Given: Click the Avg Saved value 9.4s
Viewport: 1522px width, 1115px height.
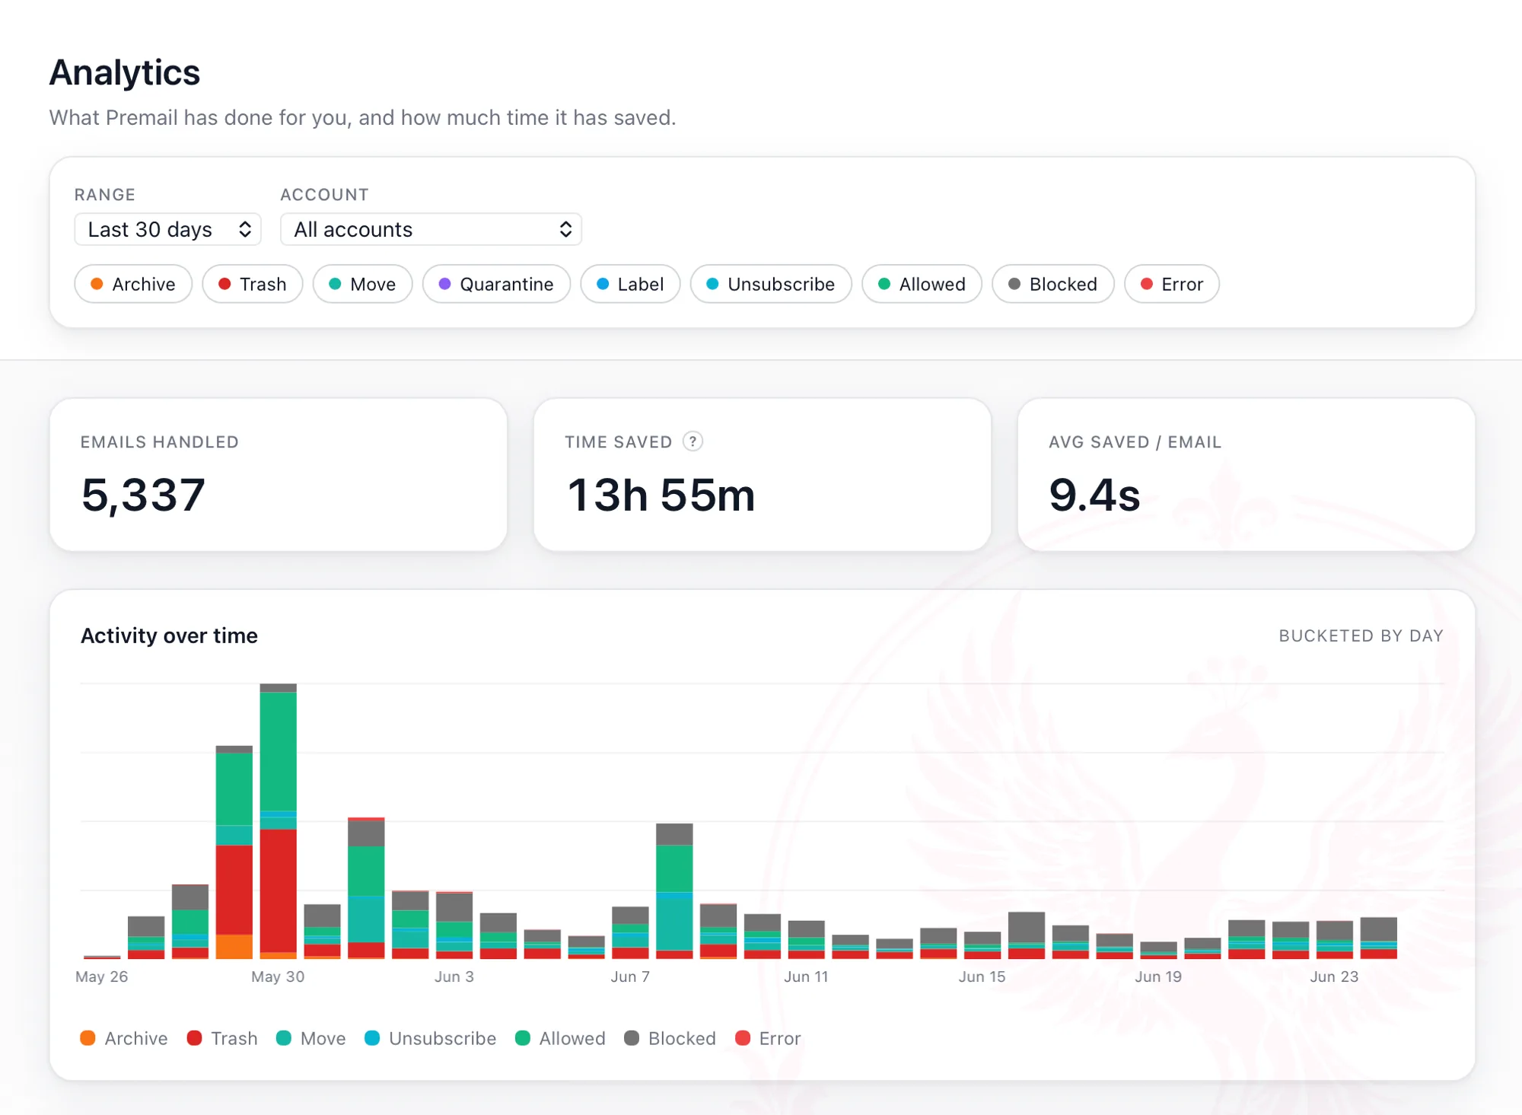Looking at the screenshot, I should 1094,495.
